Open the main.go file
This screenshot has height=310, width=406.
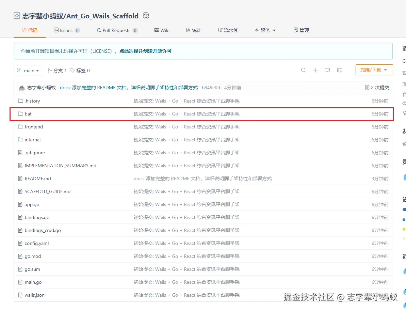(33, 282)
